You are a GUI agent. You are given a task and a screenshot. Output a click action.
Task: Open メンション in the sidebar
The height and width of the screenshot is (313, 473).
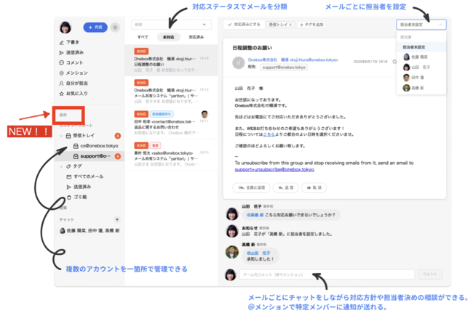click(x=76, y=73)
